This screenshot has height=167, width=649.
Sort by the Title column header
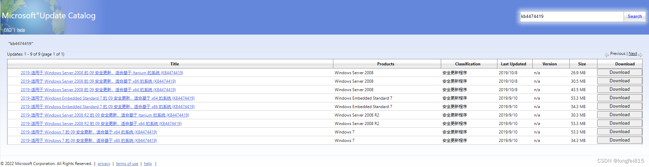175,64
